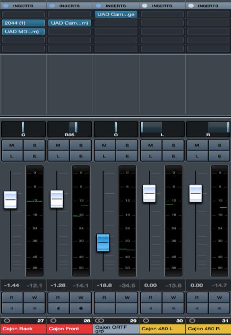Click mono indicator icon on channel 27
231x335 pixels.
click(7, 321)
